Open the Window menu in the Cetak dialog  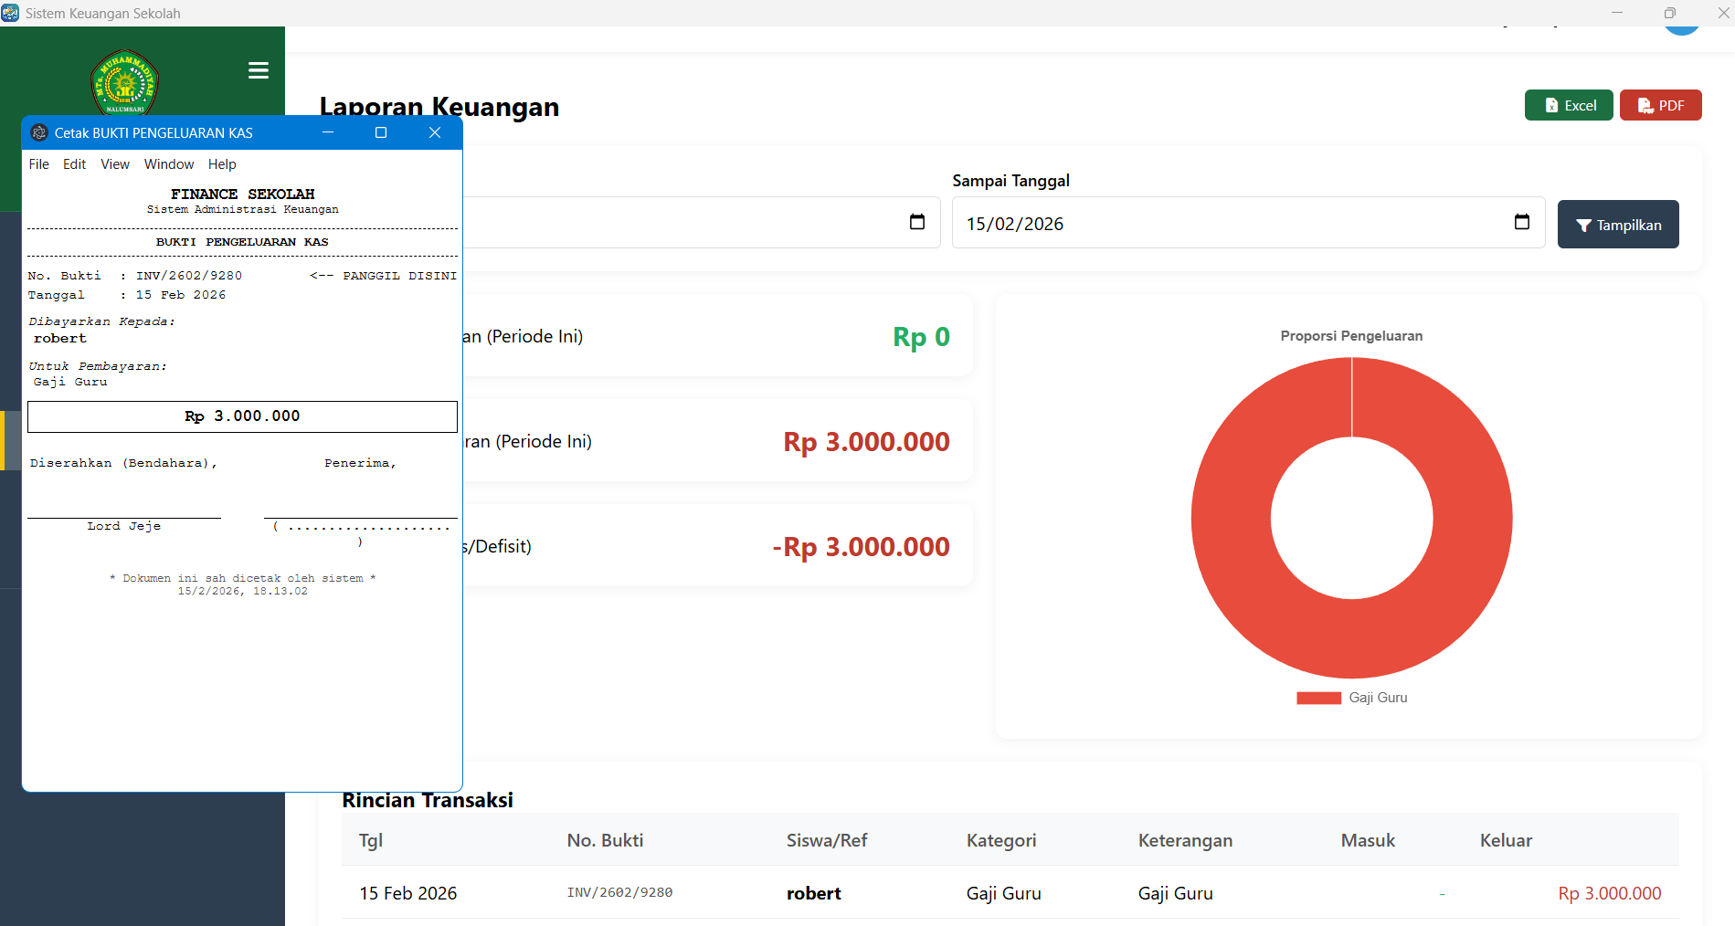pyautogui.click(x=168, y=164)
